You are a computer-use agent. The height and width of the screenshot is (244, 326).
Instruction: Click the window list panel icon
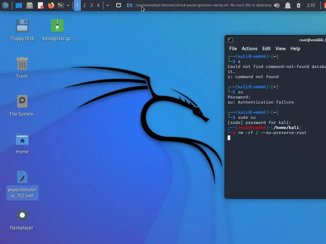[118, 5]
